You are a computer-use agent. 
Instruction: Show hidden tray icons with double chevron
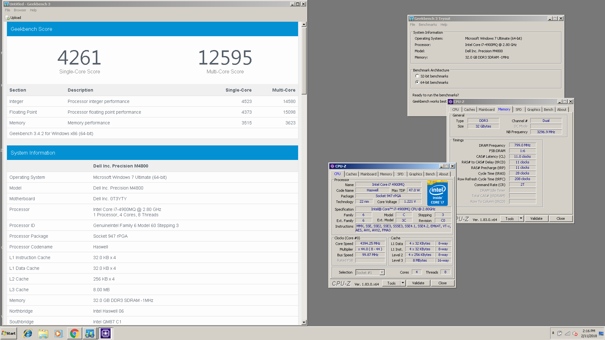click(553, 333)
